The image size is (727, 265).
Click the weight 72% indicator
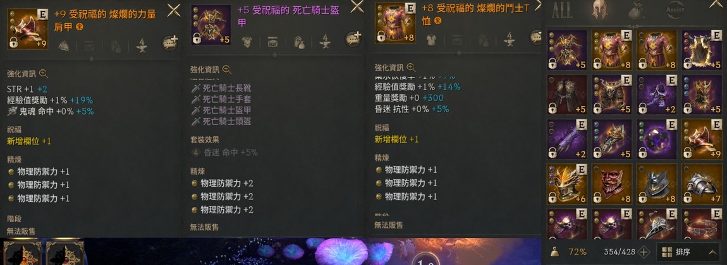571,252
